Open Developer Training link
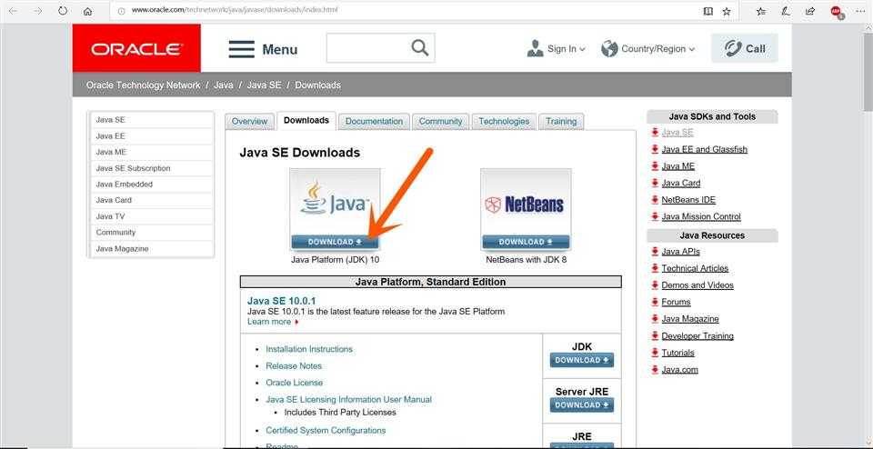Image resolution: width=873 pixels, height=449 pixels. (x=697, y=336)
